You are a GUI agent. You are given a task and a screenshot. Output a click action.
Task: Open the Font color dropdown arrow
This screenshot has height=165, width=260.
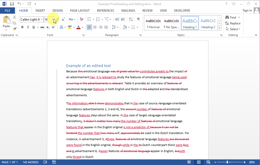tap(82, 27)
